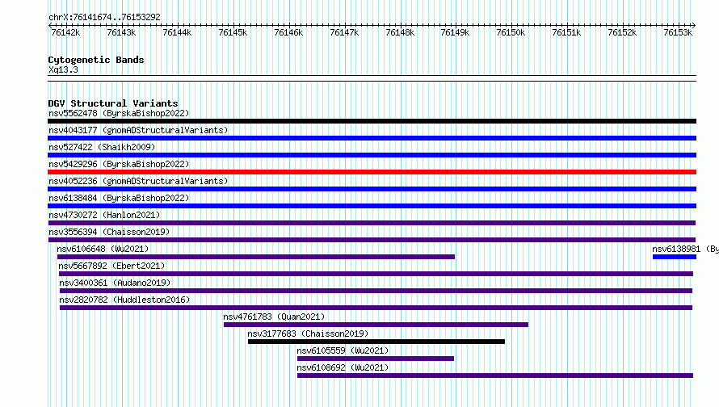Screen dimensions: 719x407
Task: Click the short blue bar for nsv6138981
Action: pyautogui.click(x=675, y=257)
